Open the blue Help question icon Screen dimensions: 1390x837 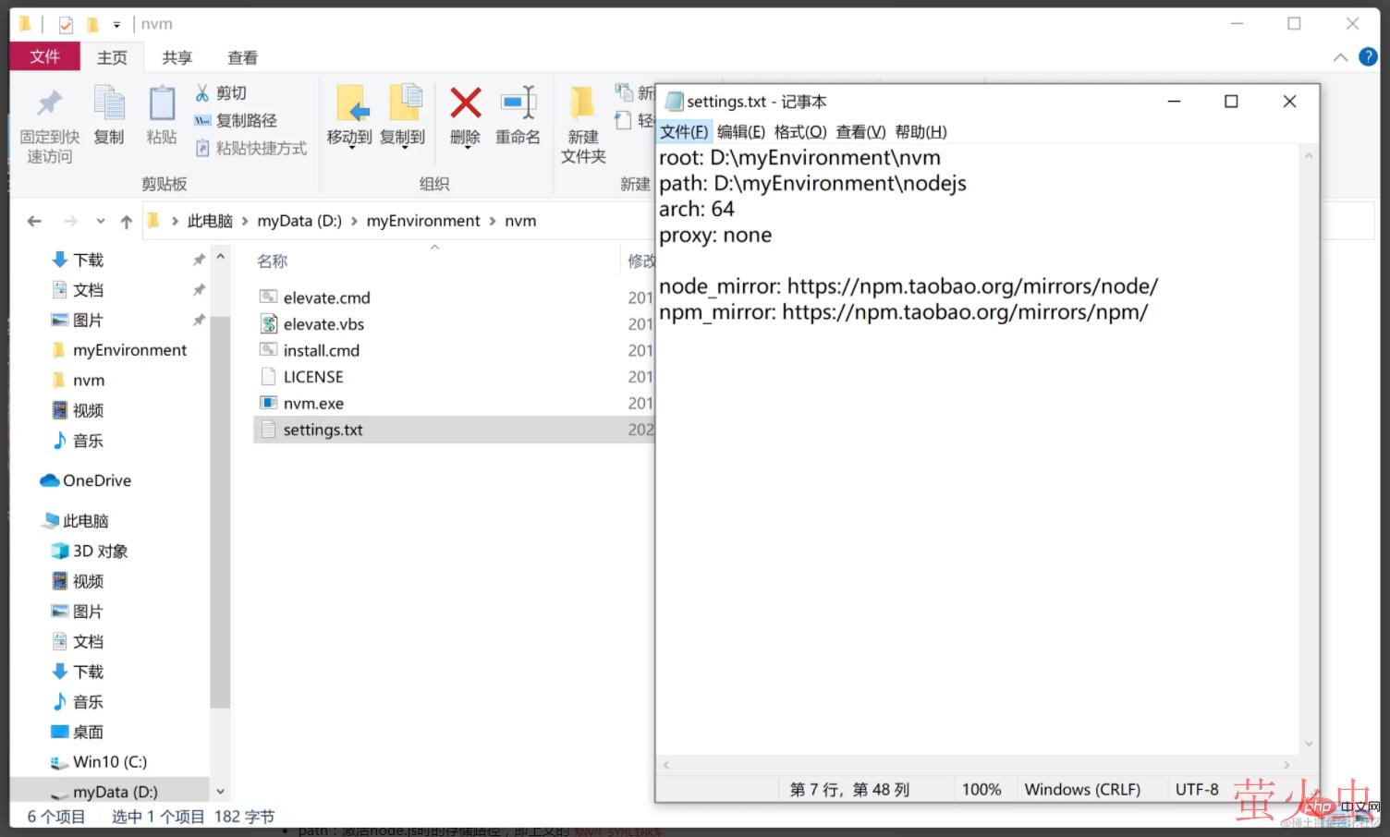click(1368, 57)
